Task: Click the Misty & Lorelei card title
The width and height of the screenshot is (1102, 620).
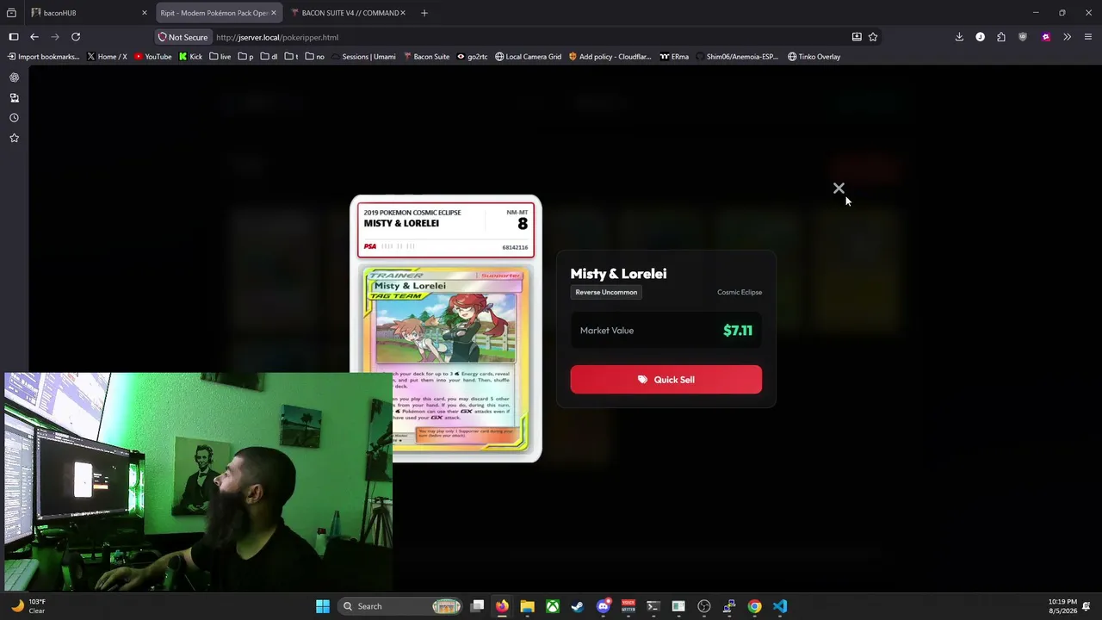Action: [618, 274]
